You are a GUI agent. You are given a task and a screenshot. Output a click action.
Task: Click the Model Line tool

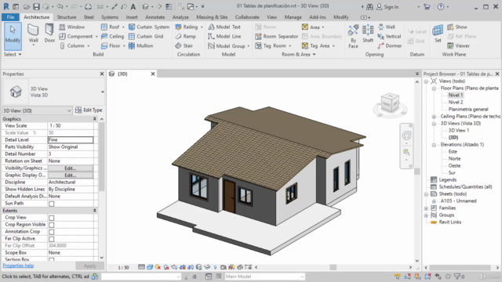(224, 36)
